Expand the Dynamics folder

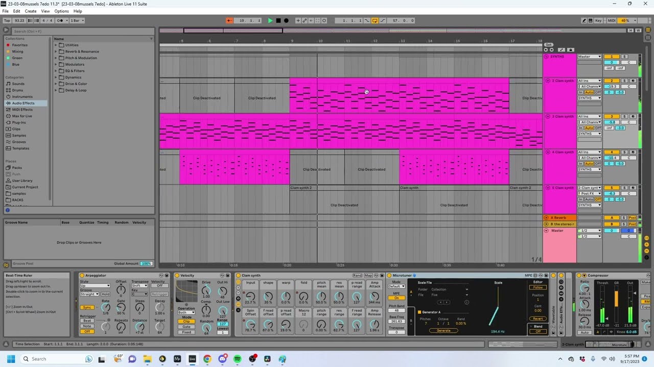(x=56, y=77)
